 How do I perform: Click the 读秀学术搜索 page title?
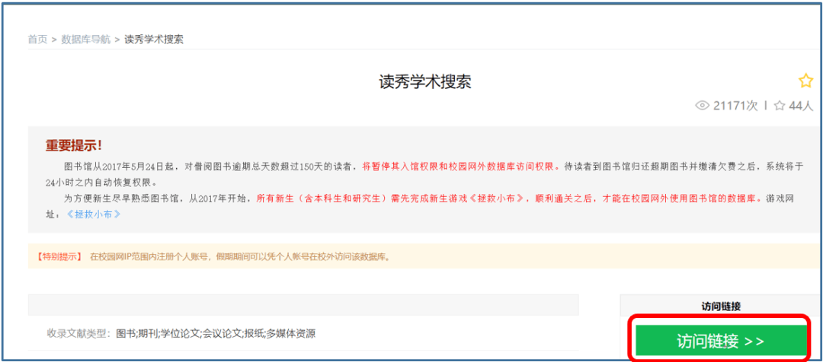425,81
